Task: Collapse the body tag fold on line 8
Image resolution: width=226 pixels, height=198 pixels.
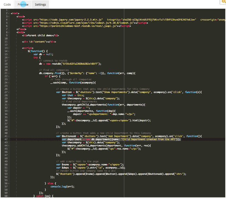Action: (x=9, y=32)
